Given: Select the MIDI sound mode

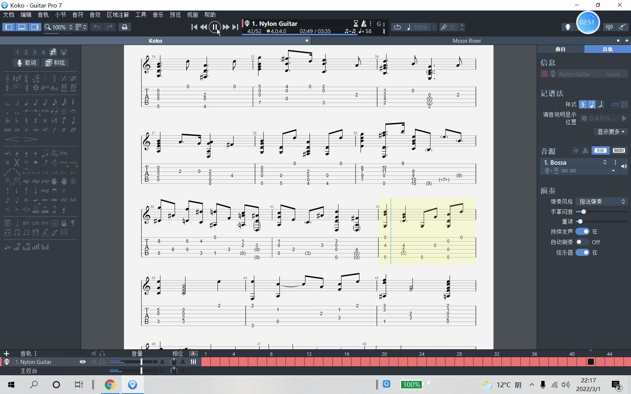Looking at the screenshot, I should pyautogui.click(x=619, y=150).
